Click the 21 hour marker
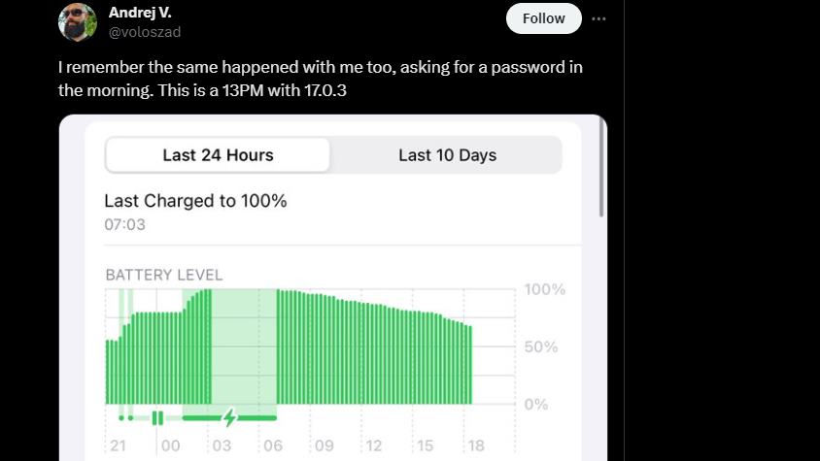 [117, 445]
